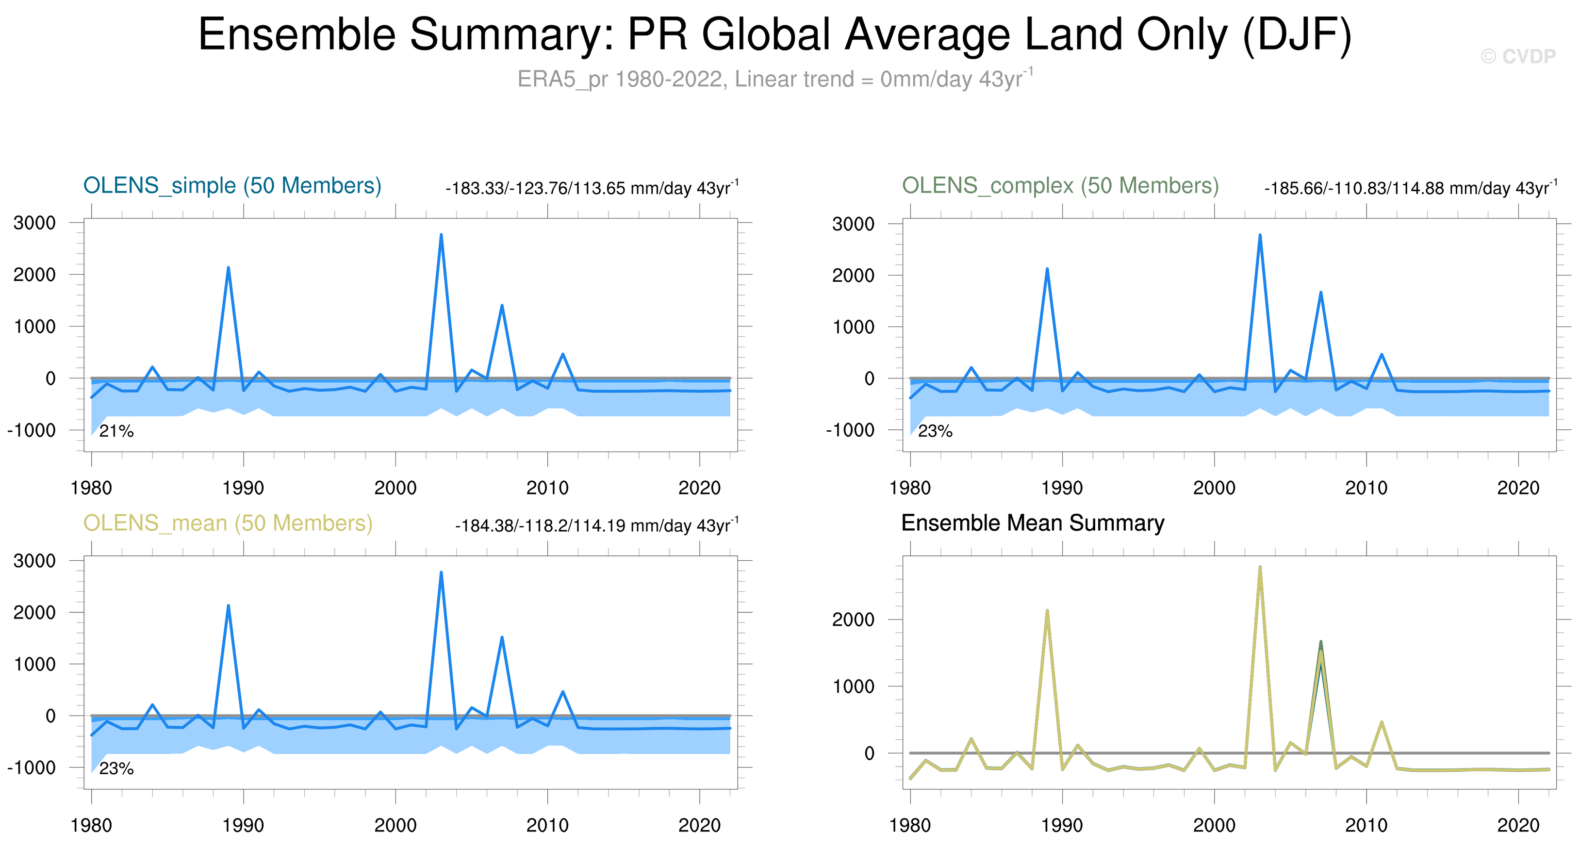Click the OLENS_complex trend statistics text
Image resolution: width=1580 pixels, height=848 pixels.
pyautogui.click(x=1410, y=188)
